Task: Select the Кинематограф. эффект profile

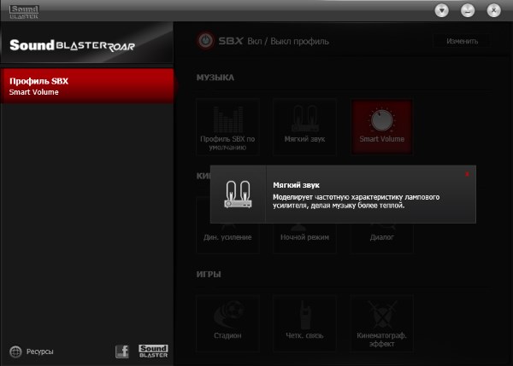Action: pos(382,323)
